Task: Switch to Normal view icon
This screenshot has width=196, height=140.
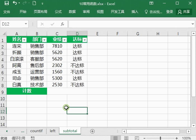Action: click(x=115, y=138)
